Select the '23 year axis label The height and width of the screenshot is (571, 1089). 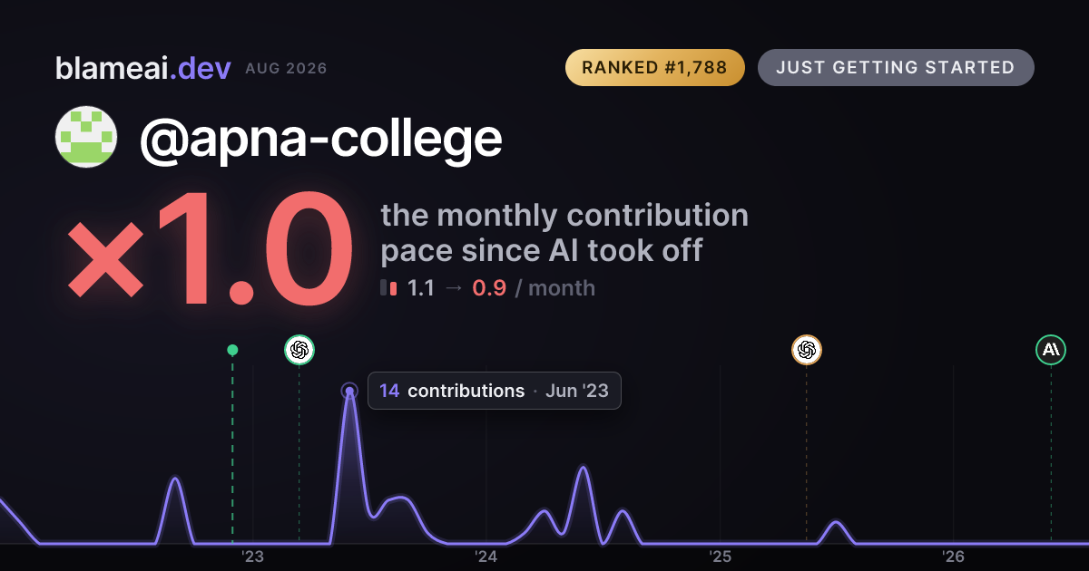[x=252, y=556]
